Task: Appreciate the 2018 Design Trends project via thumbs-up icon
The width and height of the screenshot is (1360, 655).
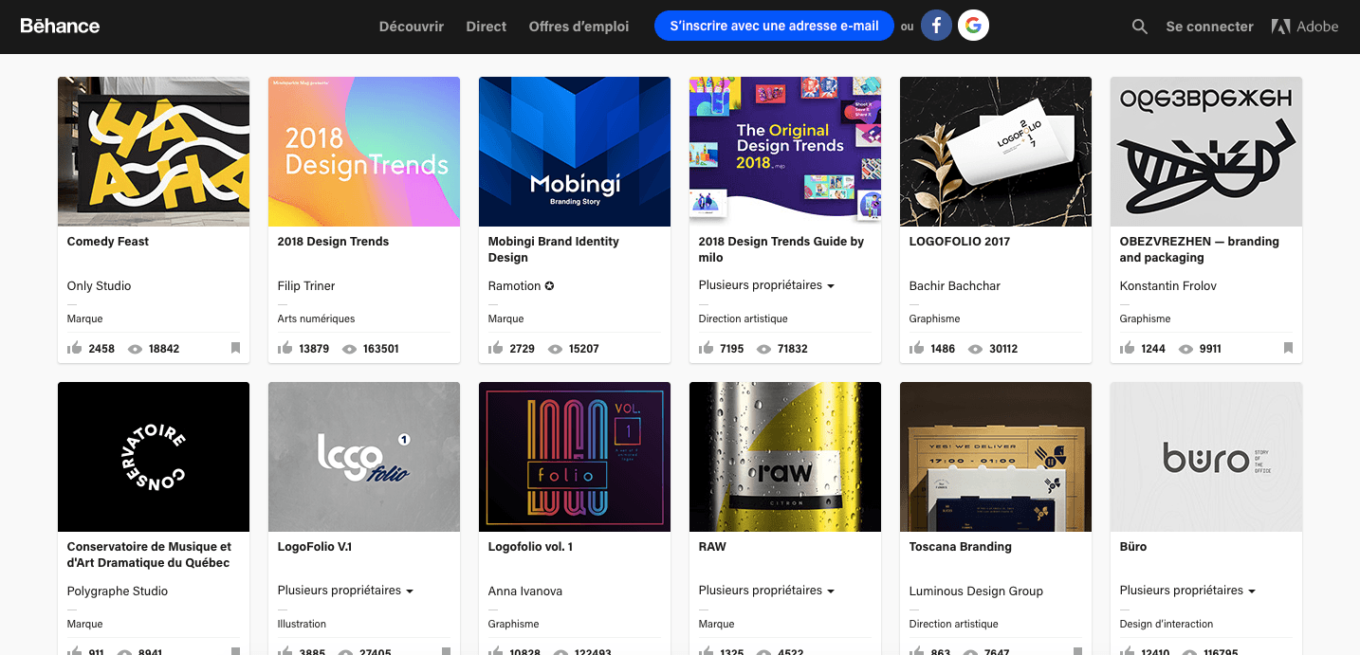Action: (x=284, y=348)
